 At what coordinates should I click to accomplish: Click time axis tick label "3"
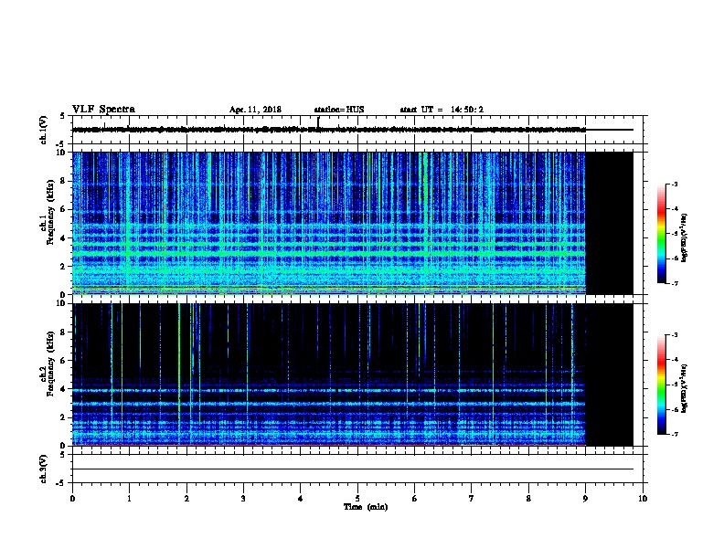(243, 498)
